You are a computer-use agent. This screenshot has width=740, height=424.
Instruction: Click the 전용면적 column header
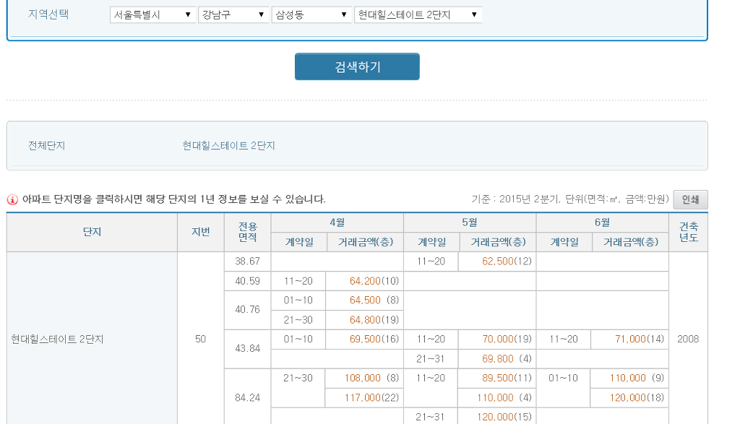(247, 232)
